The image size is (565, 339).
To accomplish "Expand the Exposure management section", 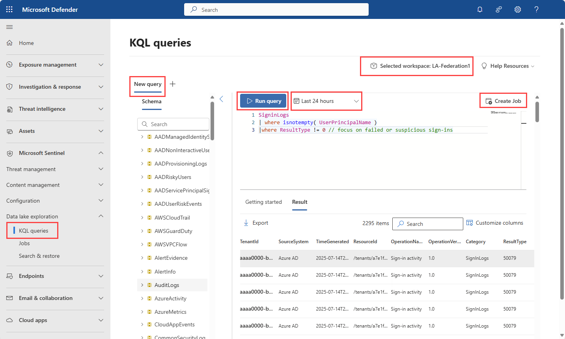I will pyautogui.click(x=101, y=65).
